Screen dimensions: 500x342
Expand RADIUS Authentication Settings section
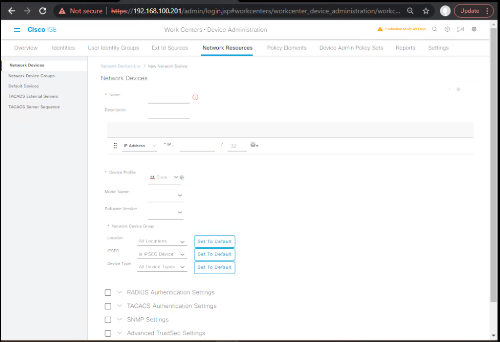click(120, 292)
